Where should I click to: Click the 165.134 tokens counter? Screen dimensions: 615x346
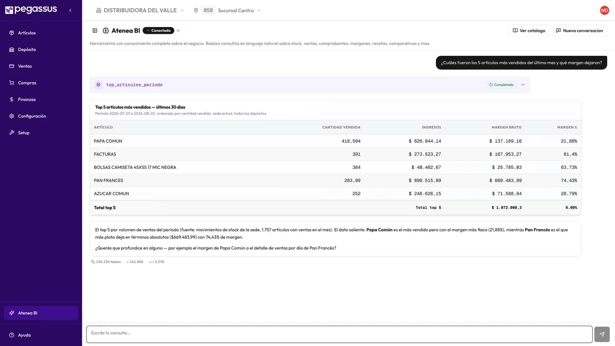coord(106,262)
